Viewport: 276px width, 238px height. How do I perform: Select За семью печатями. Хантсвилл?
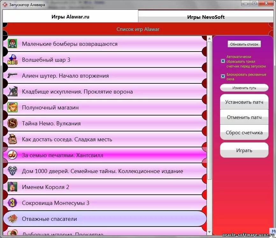[105, 155]
